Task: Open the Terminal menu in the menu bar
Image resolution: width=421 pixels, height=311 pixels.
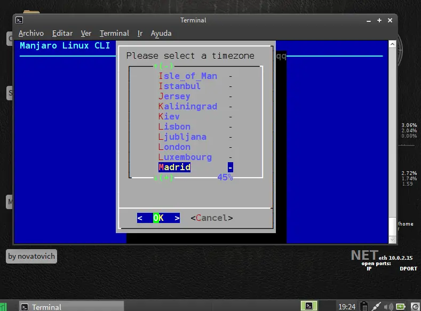Action: click(x=114, y=33)
